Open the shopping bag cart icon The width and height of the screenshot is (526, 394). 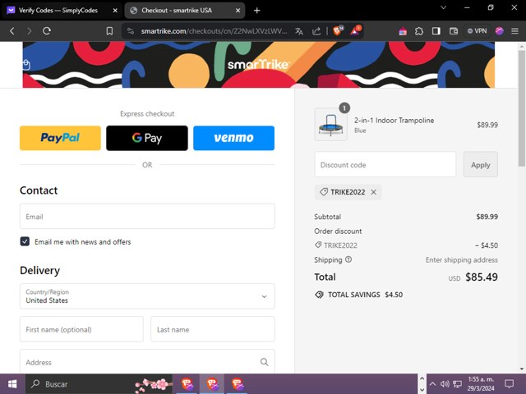(x=26, y=64)
